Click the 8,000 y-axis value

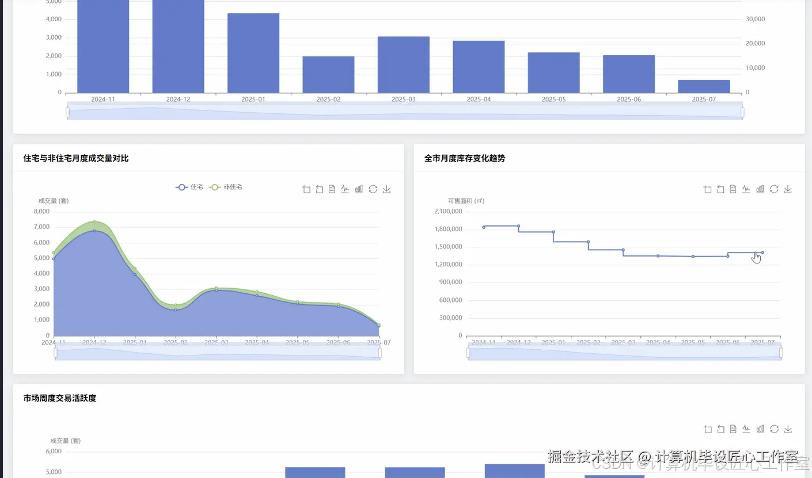[x=42, y=211]
